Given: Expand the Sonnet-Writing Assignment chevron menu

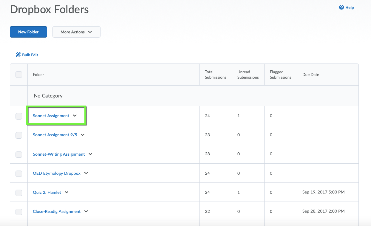Looking at the screenshot, I should [90, 154].
